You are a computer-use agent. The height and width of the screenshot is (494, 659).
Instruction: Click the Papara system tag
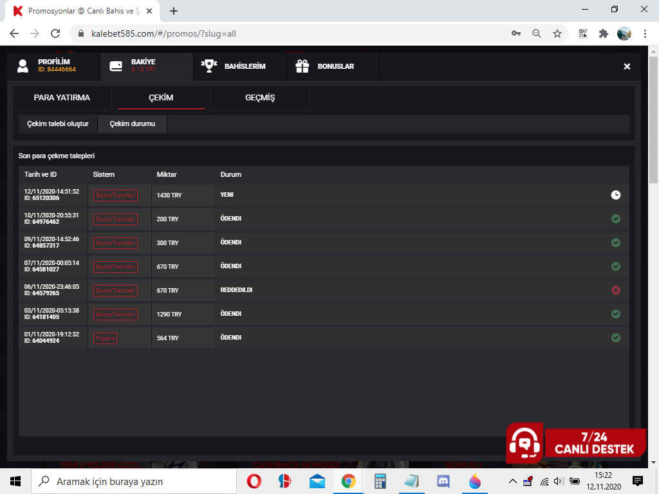(105, 338)
